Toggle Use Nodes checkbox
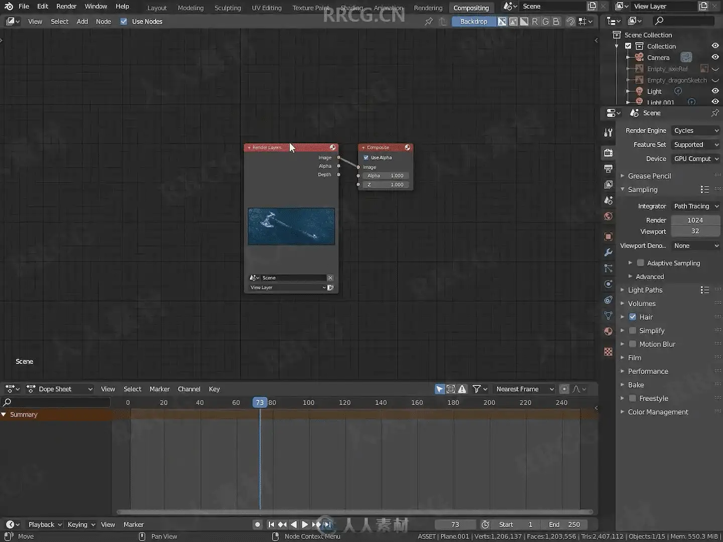Viewport: 723px width, 542px height. pyautogui.click(x=124, y=22)
